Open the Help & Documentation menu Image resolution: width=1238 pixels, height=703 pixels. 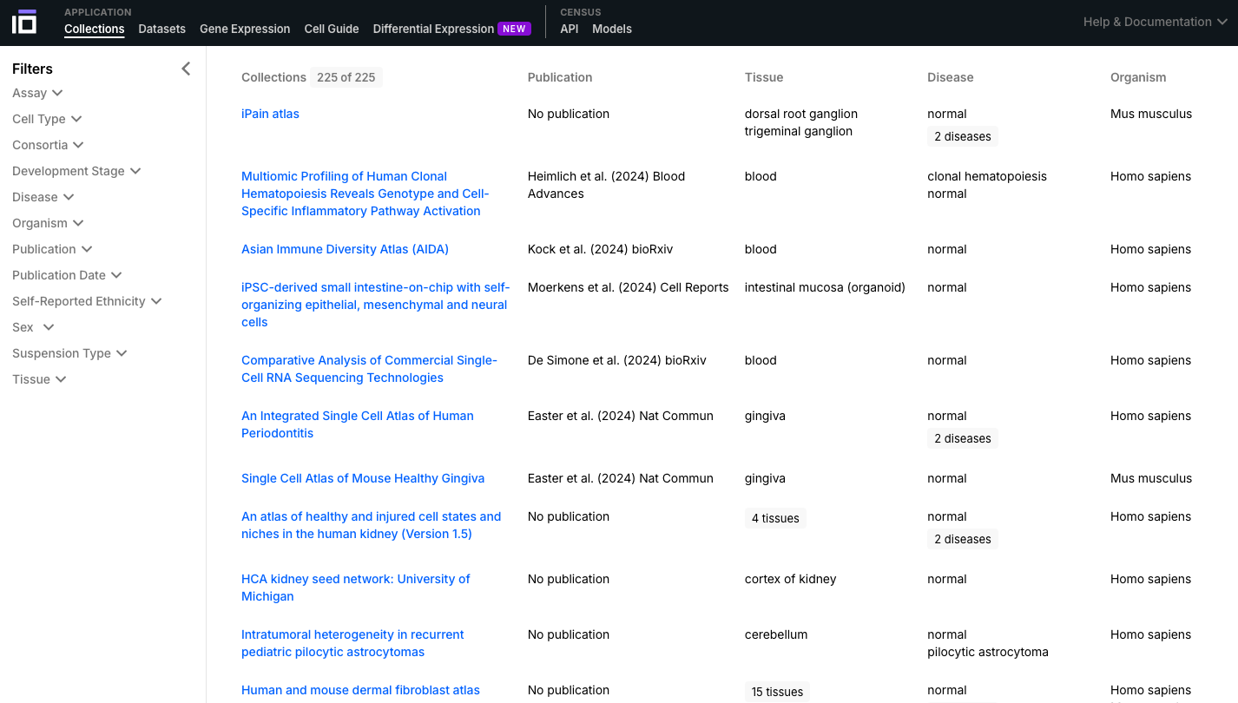click(1155, 22)
